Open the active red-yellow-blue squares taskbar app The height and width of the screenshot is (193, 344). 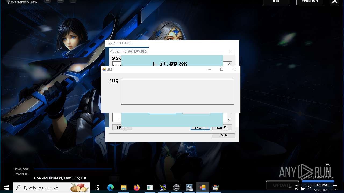(203, 188)
